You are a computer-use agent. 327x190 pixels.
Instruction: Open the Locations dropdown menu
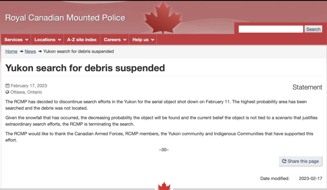point(47,40)
